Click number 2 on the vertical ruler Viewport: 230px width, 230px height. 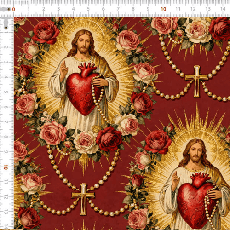click(x=6, y=47)
